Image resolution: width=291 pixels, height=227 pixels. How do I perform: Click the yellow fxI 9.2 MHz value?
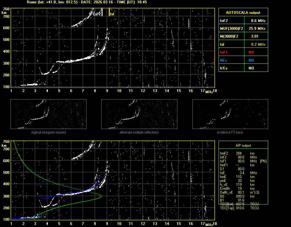pos(258,44)
